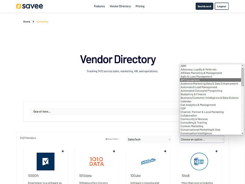Click the Savee logo

pos(29,6)
